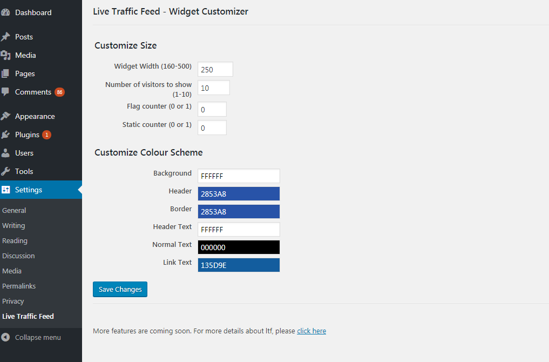Click the Flag counter input box
The height and width of the screenshot is (362, 549).
coord(212,109)
